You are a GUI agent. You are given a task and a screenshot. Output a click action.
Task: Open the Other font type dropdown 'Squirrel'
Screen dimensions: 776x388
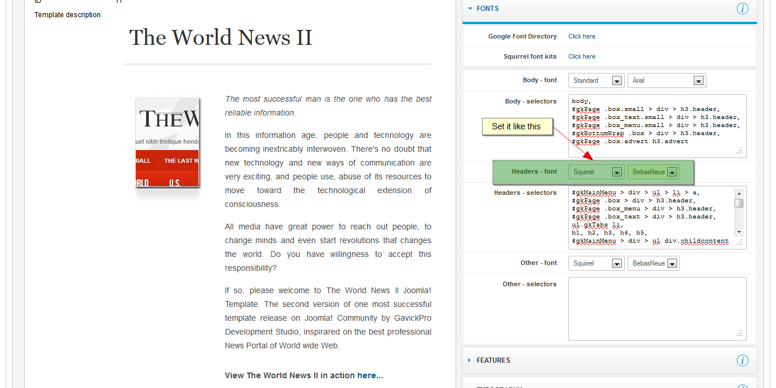click(596, 263)
